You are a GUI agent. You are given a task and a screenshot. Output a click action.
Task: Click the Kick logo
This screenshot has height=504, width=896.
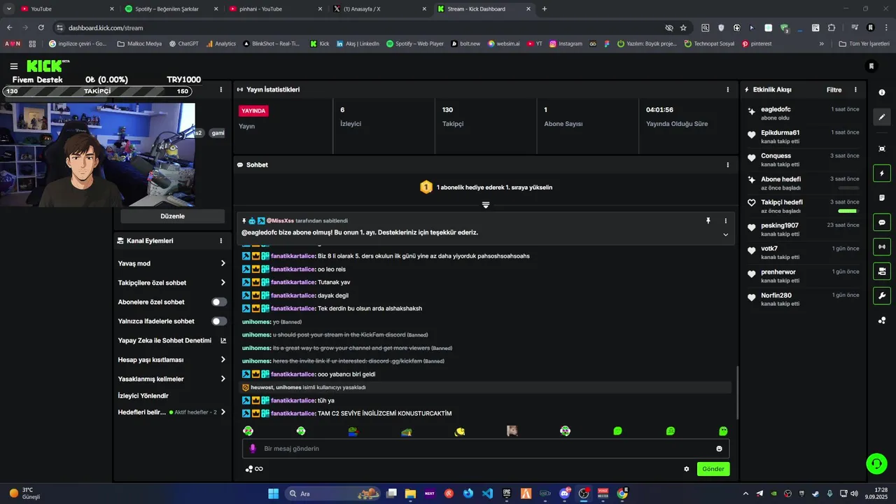(48, 66)
